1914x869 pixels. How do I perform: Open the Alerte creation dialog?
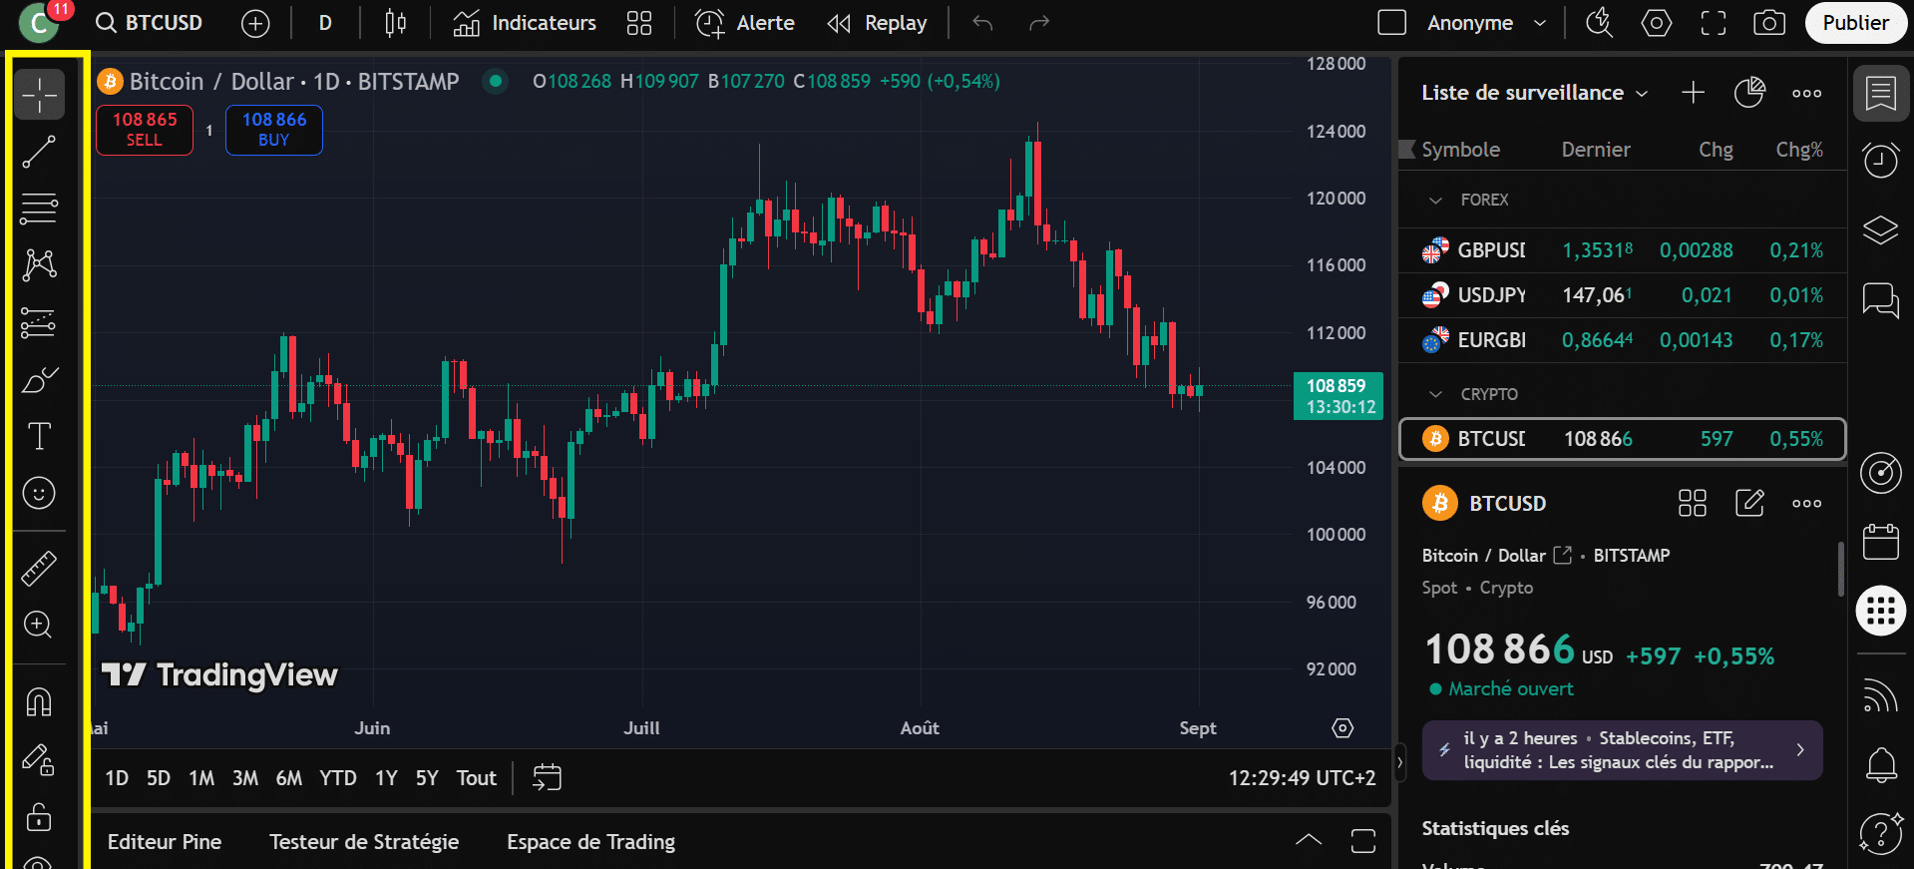click(x=745, y=23)
